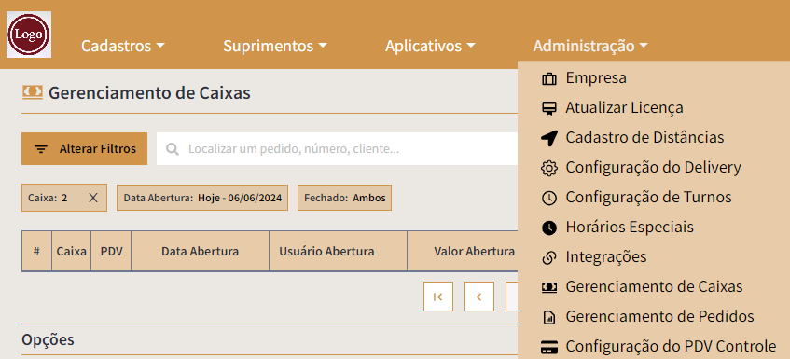The height and width of the screenshot is (359, 790).
Task: Sort by the PDV column header
Action: click(x=111, y=251)
